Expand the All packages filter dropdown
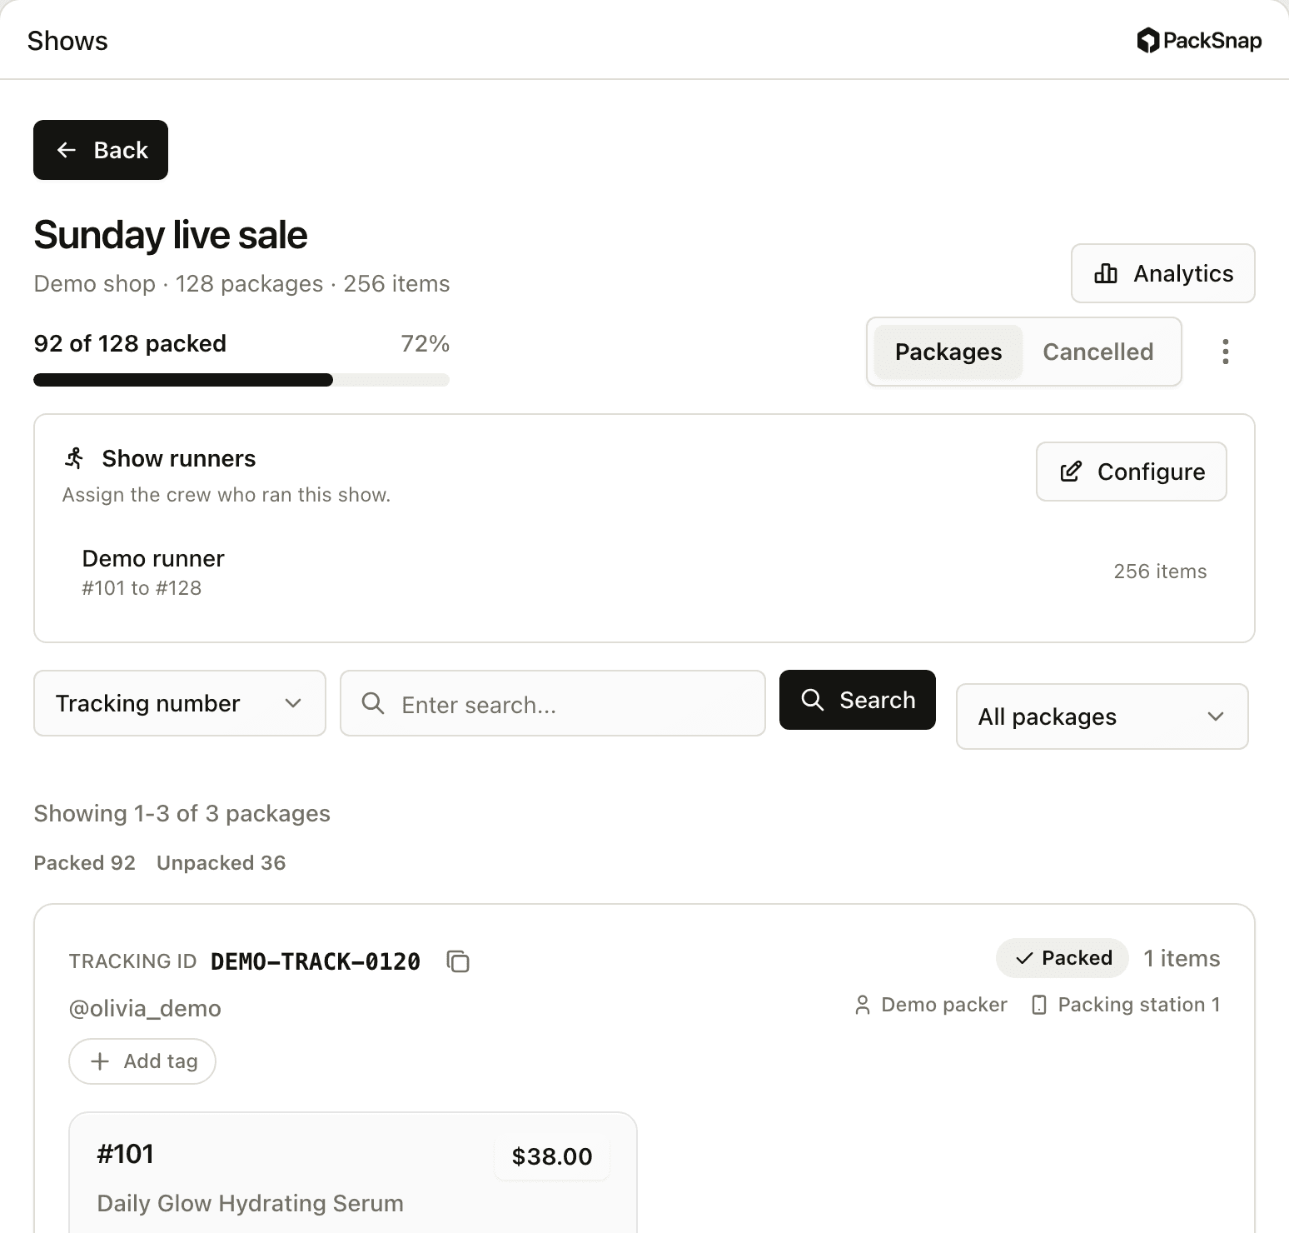Screen dimensions: 1289x1233 pyautogui.click(x=1102, y=716)
